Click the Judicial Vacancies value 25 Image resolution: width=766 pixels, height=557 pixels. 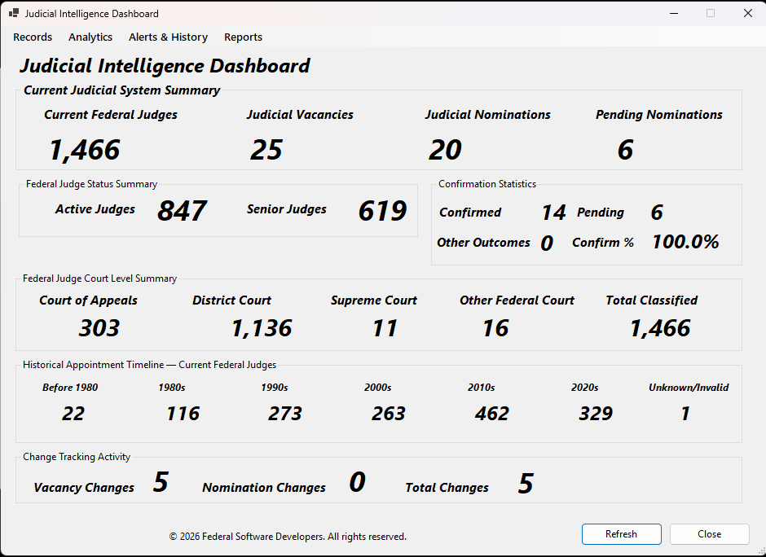click(266, 149)
